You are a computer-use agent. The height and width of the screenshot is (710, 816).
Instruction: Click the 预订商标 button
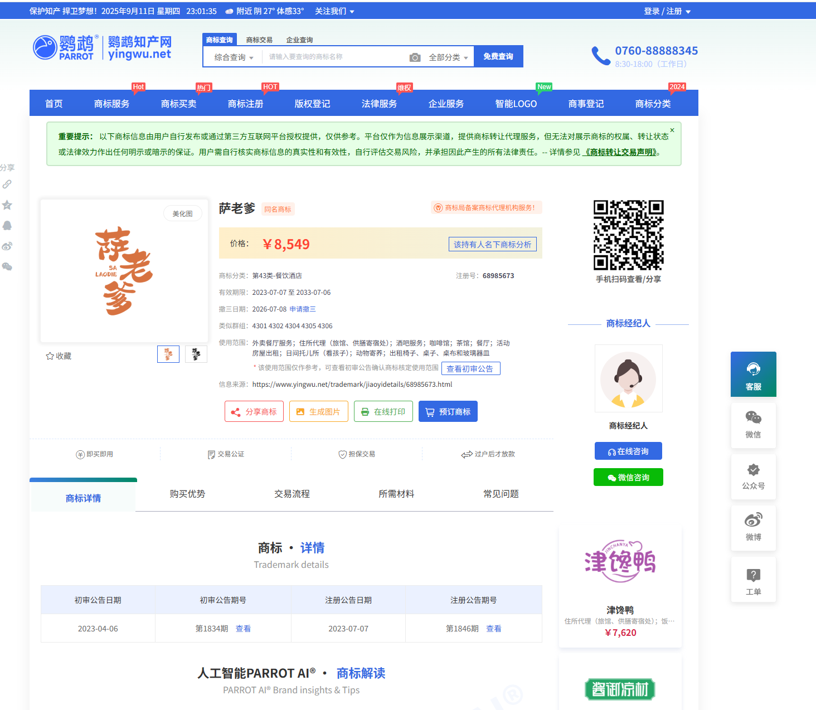click(448, 412)
